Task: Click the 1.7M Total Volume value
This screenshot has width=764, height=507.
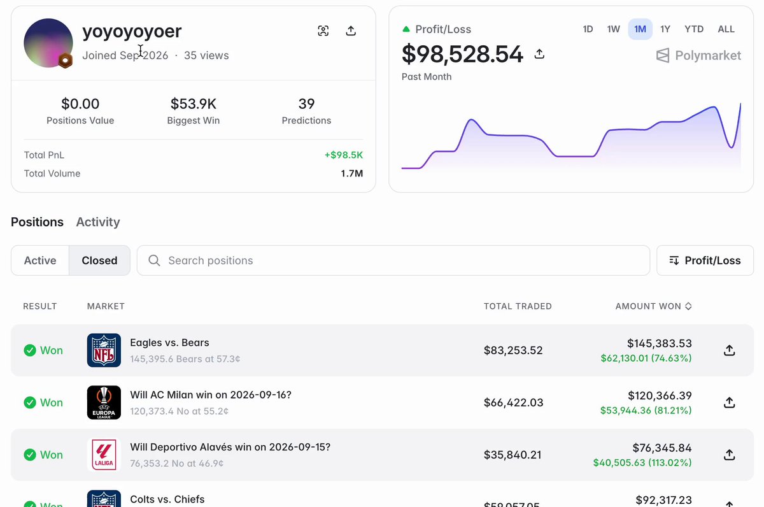Action: click(x=352, y=173)
